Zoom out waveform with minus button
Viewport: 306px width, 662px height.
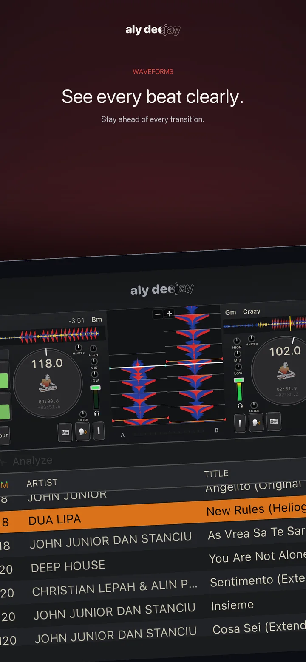click(158, 314)
